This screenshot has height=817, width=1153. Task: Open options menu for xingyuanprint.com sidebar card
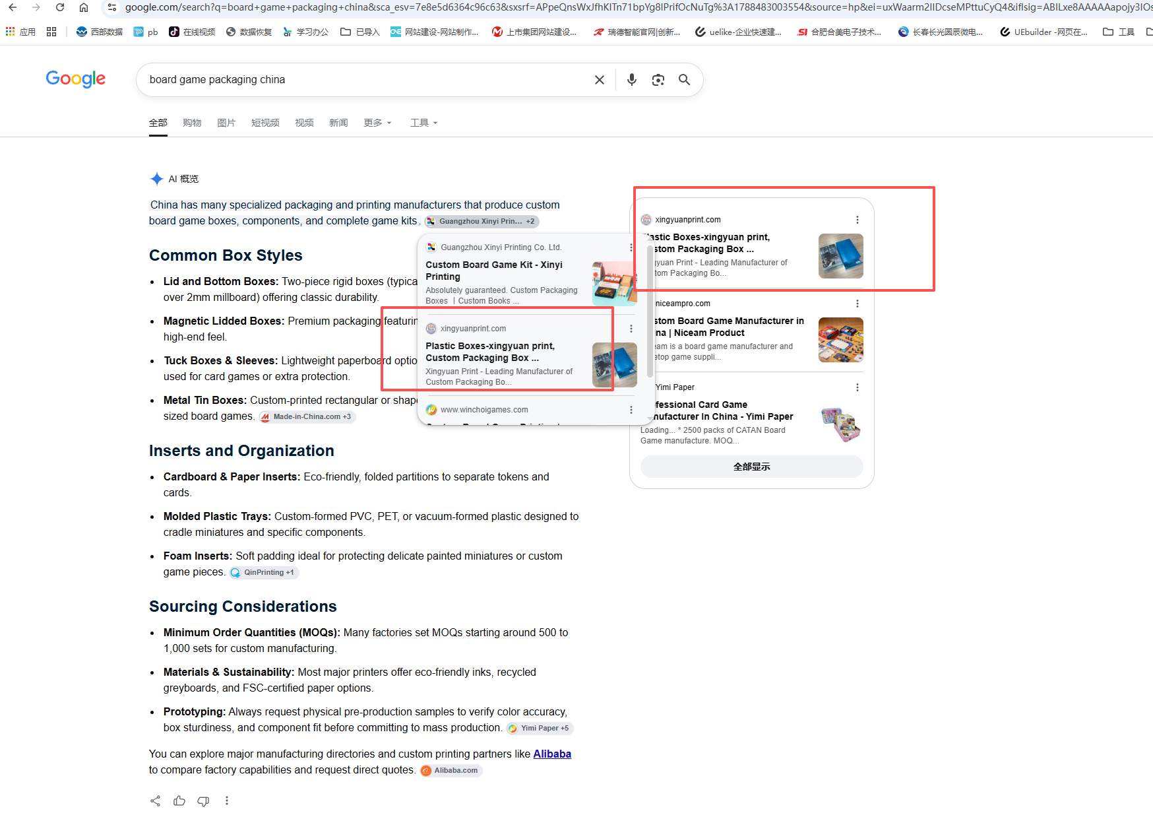point(857,220)
